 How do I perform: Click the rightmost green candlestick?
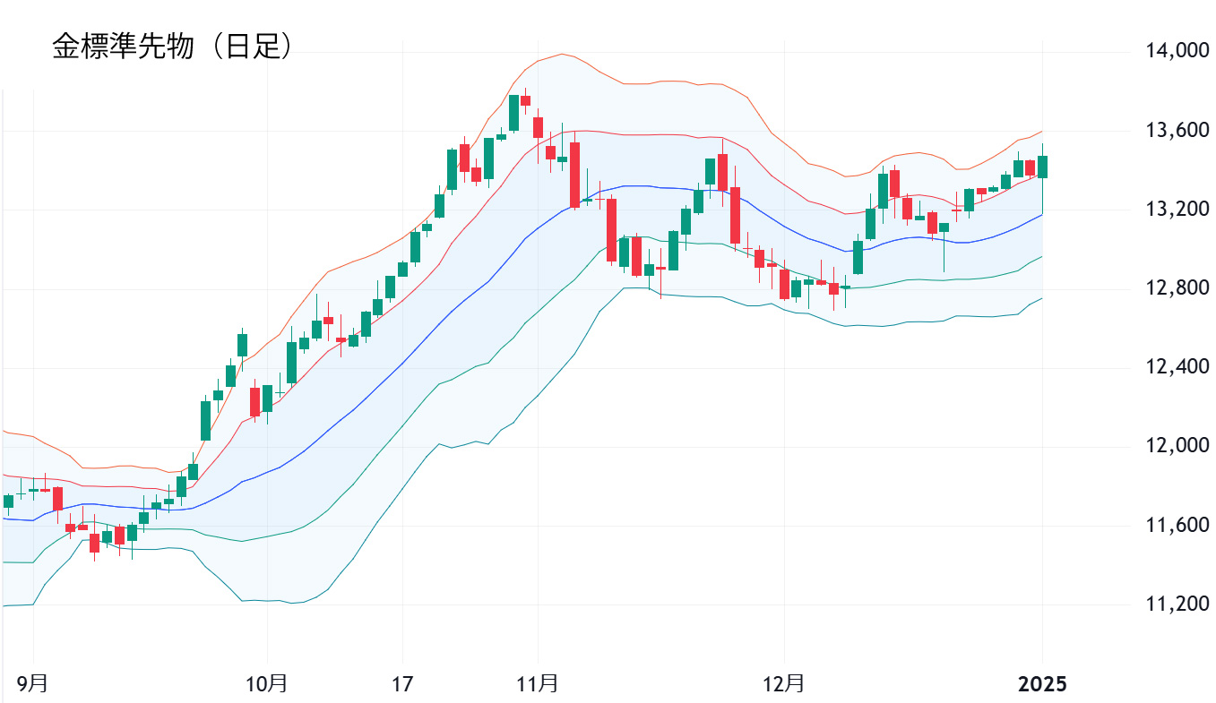pos(1043,167)
